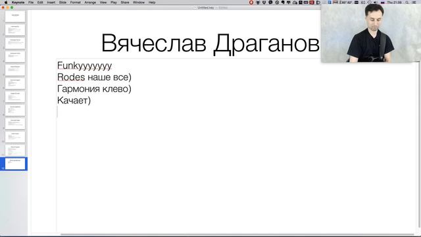Image resolution: width=421 pixels, height=237 pixels.
Task: Click the volume speaker status icon
Action: (x=376, y=2)
